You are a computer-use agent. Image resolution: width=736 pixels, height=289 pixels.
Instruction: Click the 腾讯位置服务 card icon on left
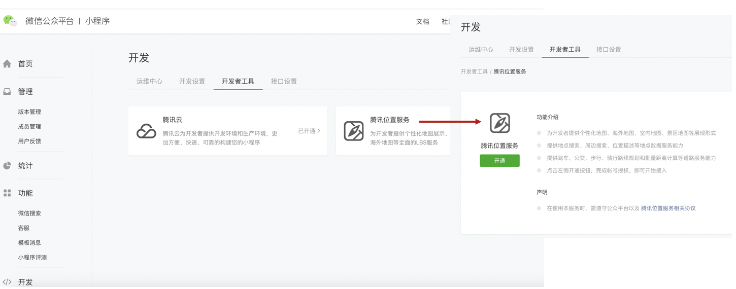coord(353,131)
